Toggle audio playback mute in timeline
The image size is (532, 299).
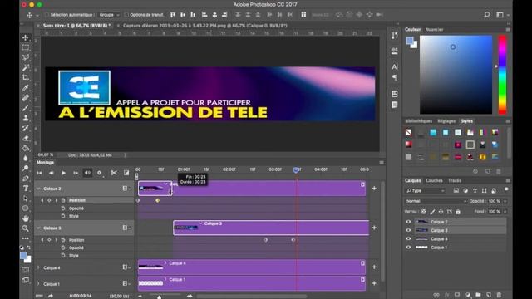(87, 173)
